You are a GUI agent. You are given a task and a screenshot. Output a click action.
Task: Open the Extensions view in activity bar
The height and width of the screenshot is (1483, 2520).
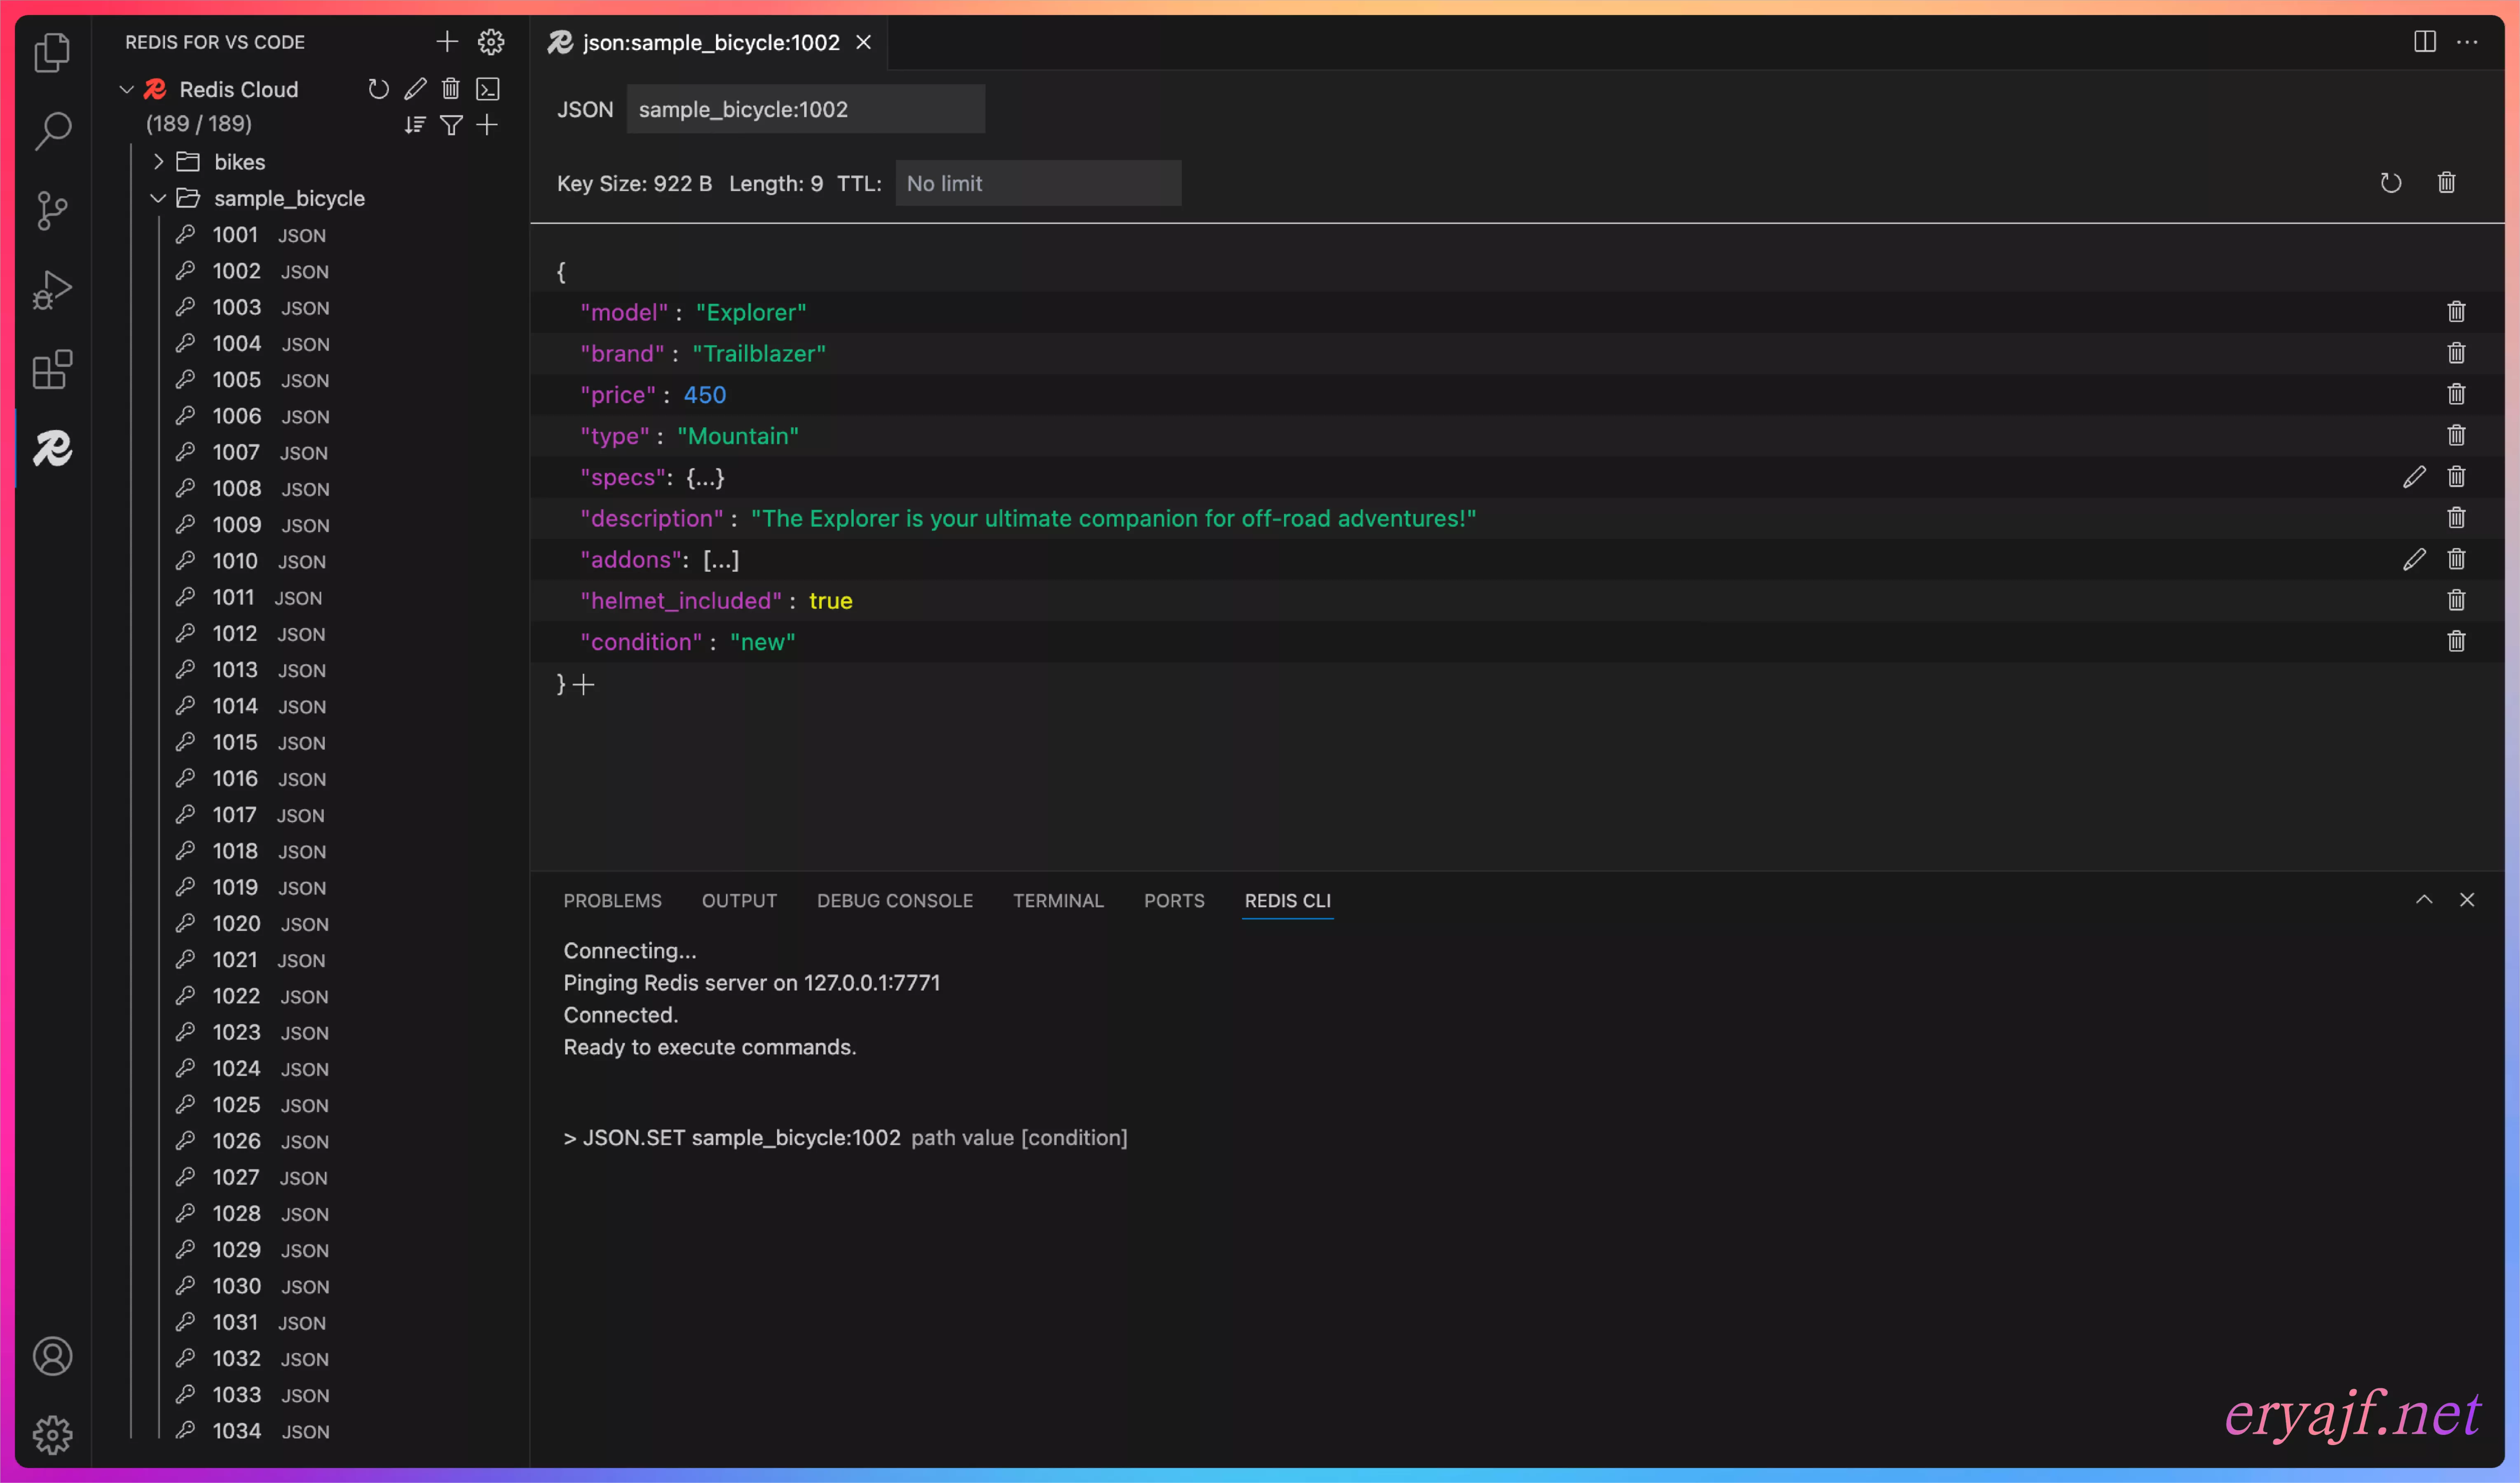tap(52, 370)
